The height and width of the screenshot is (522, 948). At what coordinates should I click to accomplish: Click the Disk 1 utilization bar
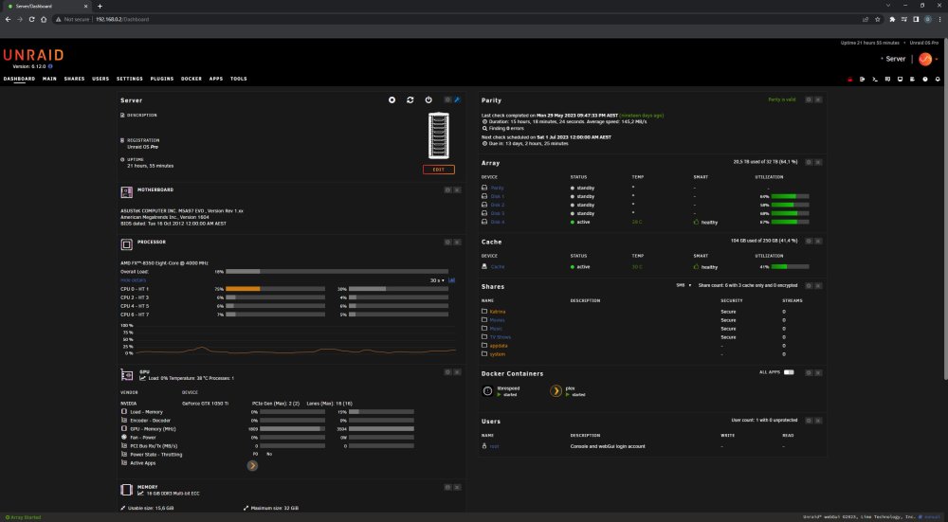pyautogui.click(x=791, y=196)
